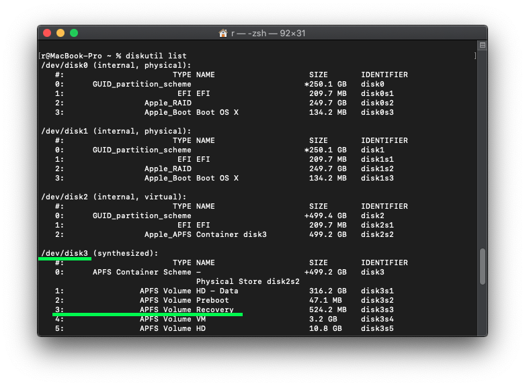The height and width of the screenshot is (386, 525).
Task: Close the Terminal window with red button
Action: point(47,33)
